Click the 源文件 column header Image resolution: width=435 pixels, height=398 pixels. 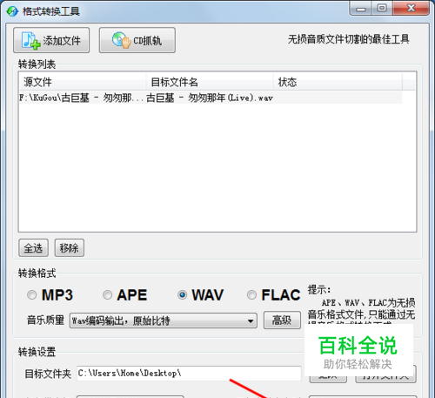pos(83,82)
